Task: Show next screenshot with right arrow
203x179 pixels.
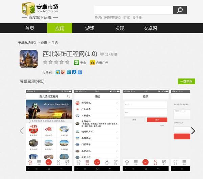Action: click(193, 131)
